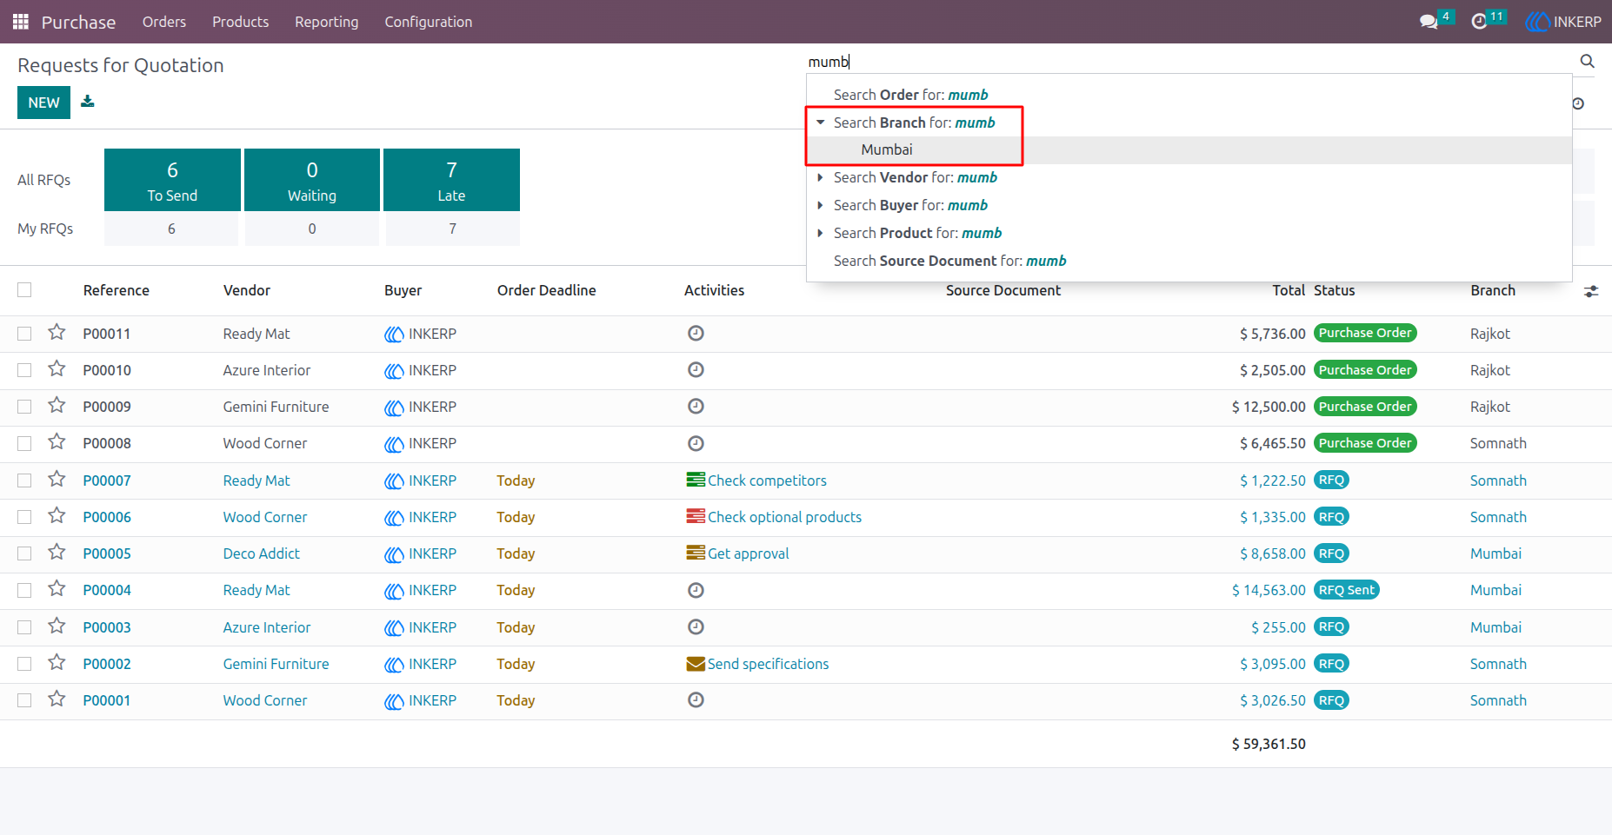Filter by Late RFQs card
The width and height of the screenshot is (1612, 835).
(x=451, y=180)
